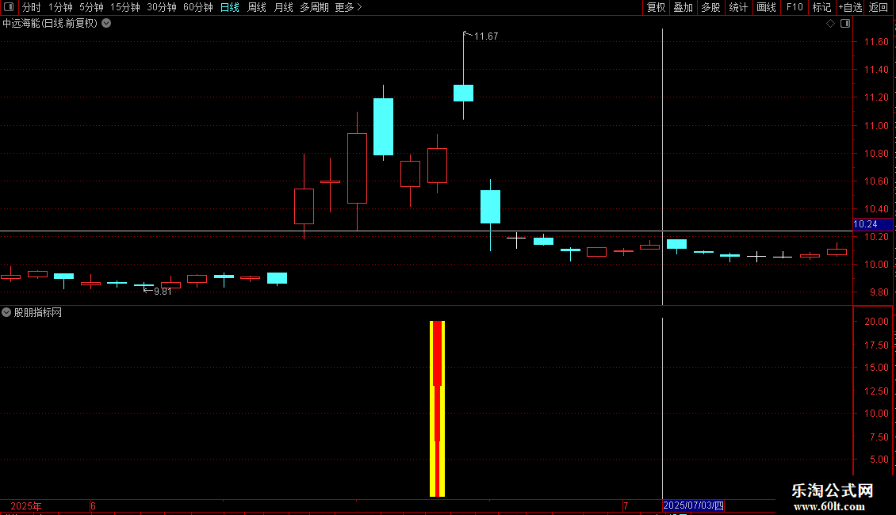Click the 返回 back button
The height and width of the screenshot is (515, 896).
879,7
